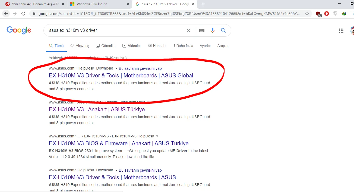
Task: Open 'EX-H310M-V3 Driver & Tools | ASUS Global' result
Action: [x=121, y=75]
